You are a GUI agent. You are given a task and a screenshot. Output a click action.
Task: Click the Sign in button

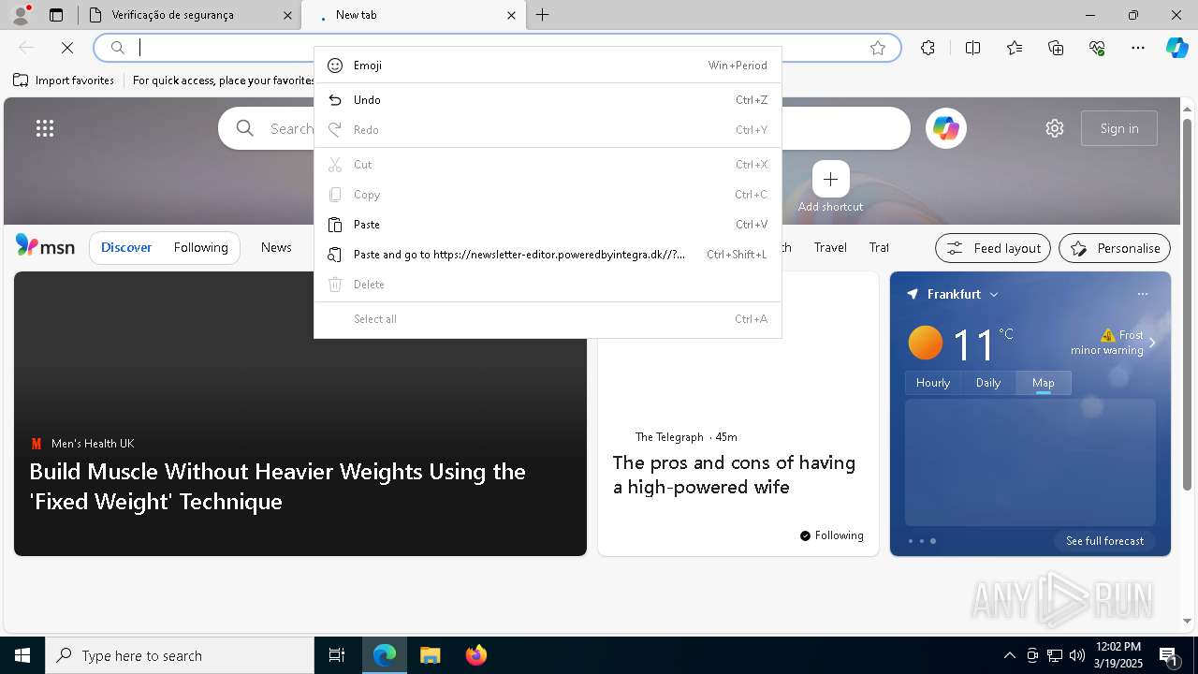pyautogui.click(x=1119, y=128)
